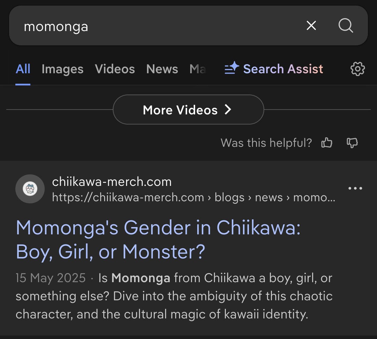Select the All results tab
Viewport: 377px width, 339px height.
point(23,69)
